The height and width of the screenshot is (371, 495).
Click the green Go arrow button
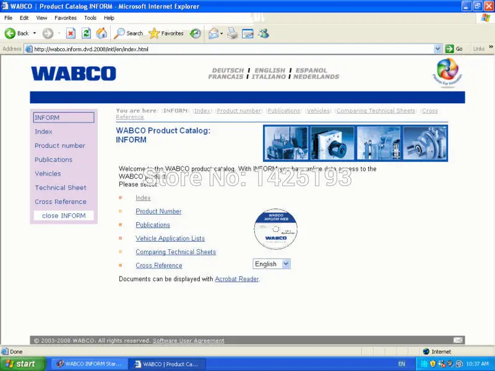point(449,49)
